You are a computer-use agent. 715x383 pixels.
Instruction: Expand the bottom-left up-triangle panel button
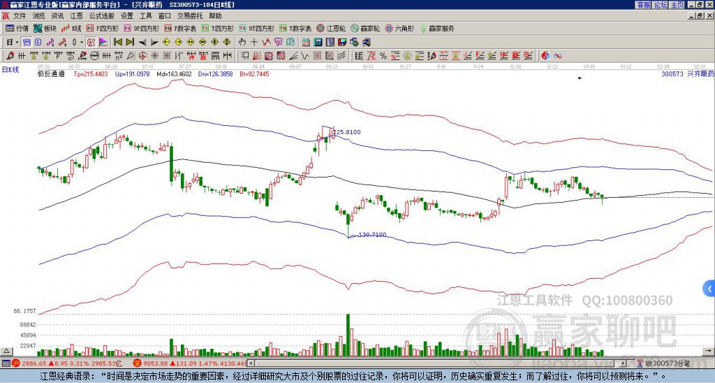coord(6,351)
